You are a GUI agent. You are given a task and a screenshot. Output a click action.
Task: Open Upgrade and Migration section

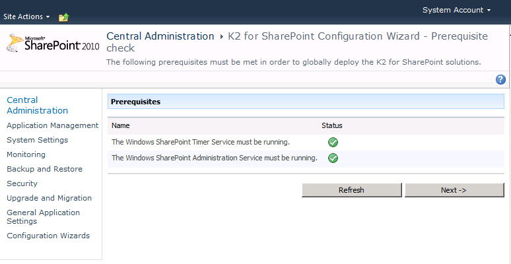[50, 198]
